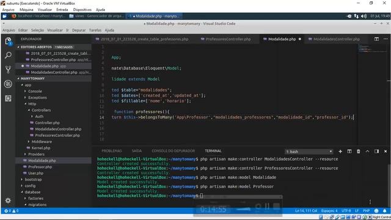Click the Firefox localhost taskbar entry
391x220 pixels.
point(38,16)
